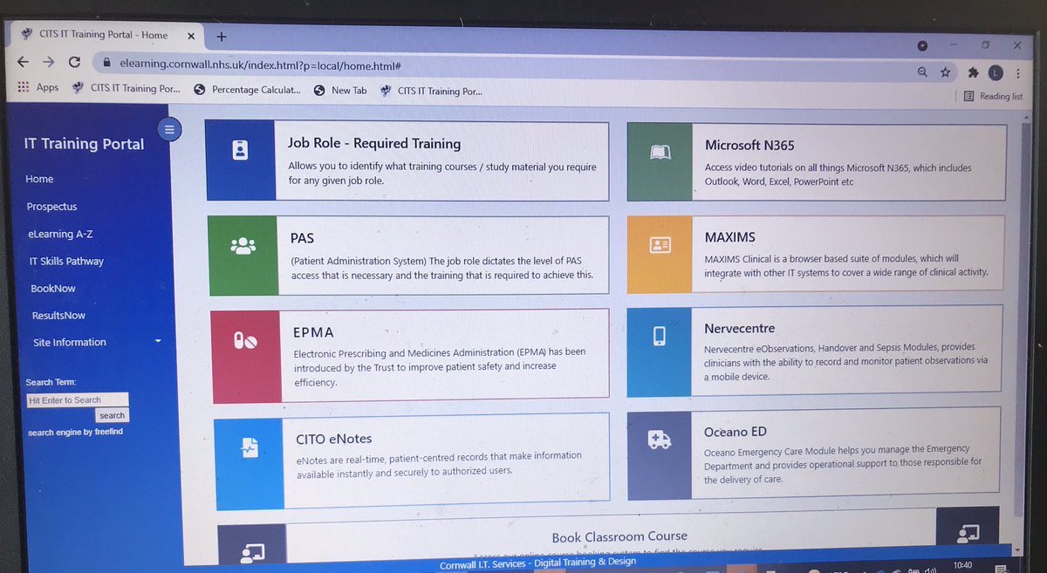This screenshot has height=573, width=1047.
Task: Click the left classroom course icon
Action: 253,551
